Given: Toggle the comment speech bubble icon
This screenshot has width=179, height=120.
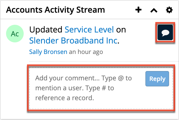Looking at the screenshot, I should 165,33.
